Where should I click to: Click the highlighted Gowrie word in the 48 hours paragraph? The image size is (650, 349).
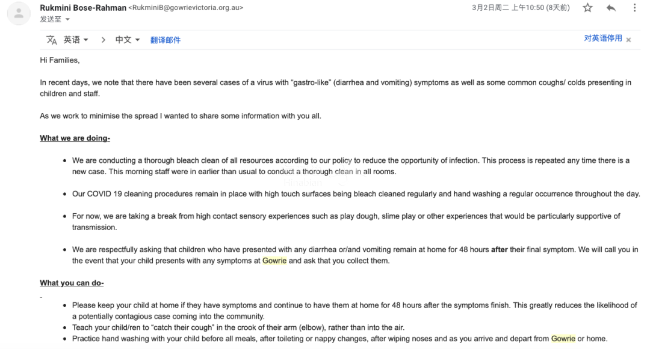coord(274,261)
